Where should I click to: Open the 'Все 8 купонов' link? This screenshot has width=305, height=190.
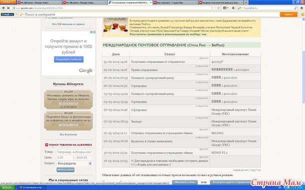(x=68, y=134)
